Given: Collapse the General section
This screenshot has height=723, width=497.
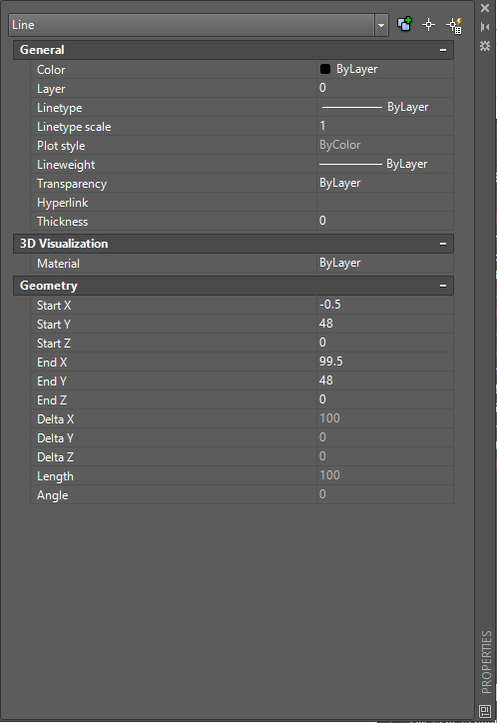Looking at the screenshot, I should pos(443,50).
